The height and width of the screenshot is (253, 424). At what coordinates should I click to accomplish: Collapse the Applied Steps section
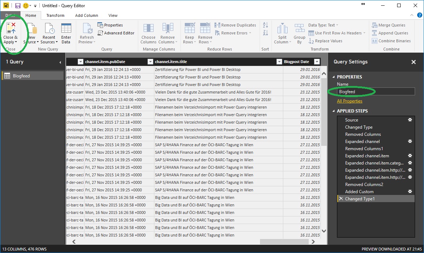(x=334, y=111)
